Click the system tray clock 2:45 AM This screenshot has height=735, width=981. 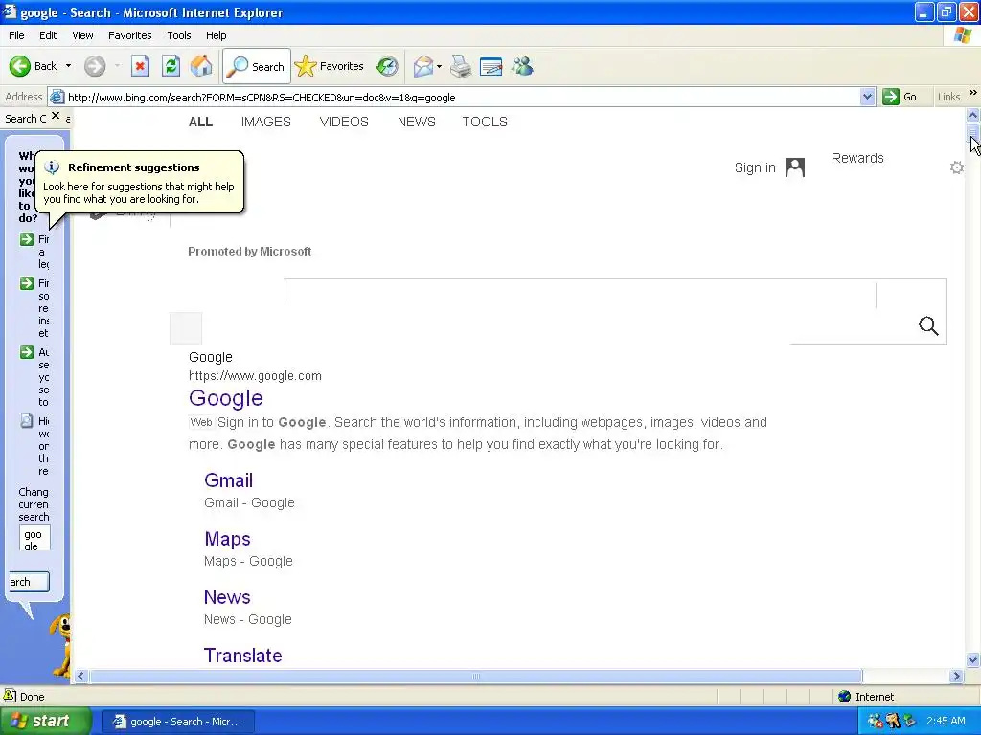coord(946,722)
